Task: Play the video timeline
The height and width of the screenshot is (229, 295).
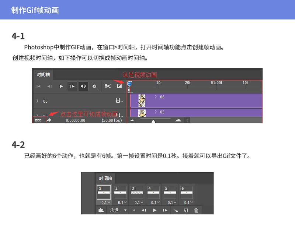Action: (61, 86)
